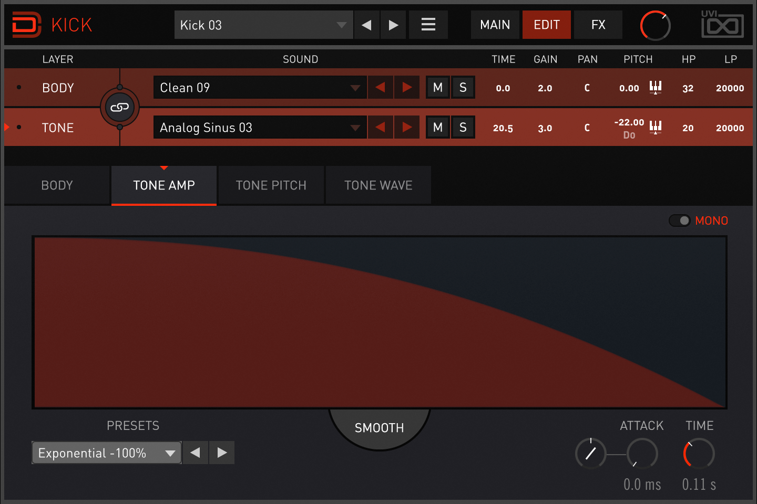
Task: Advance to the next BODY sound with the arrow
Action: [x=406, y=87]
